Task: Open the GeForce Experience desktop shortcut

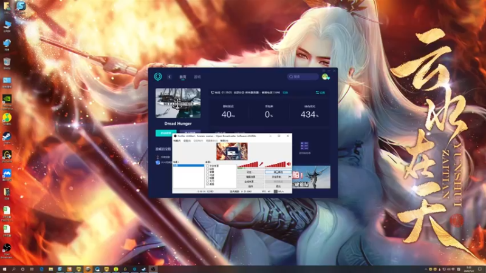Action: coord(7,101)
